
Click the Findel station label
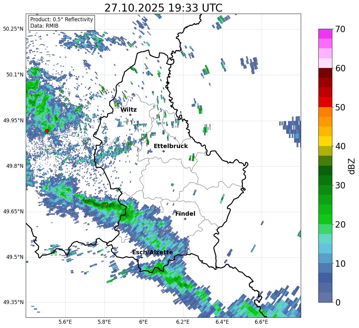coord(185,214)
